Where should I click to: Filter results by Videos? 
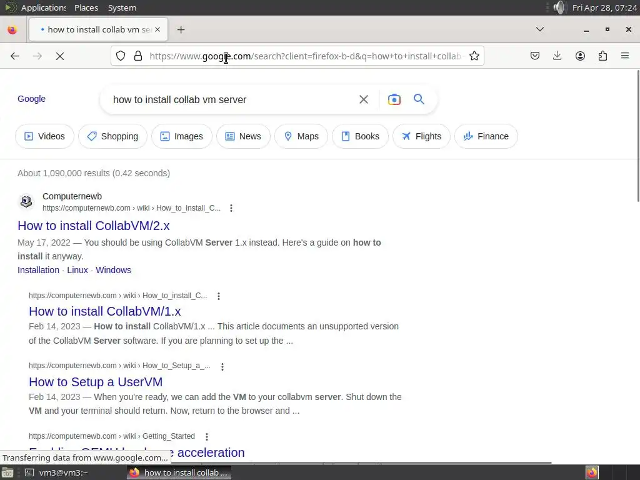[44, 136]
